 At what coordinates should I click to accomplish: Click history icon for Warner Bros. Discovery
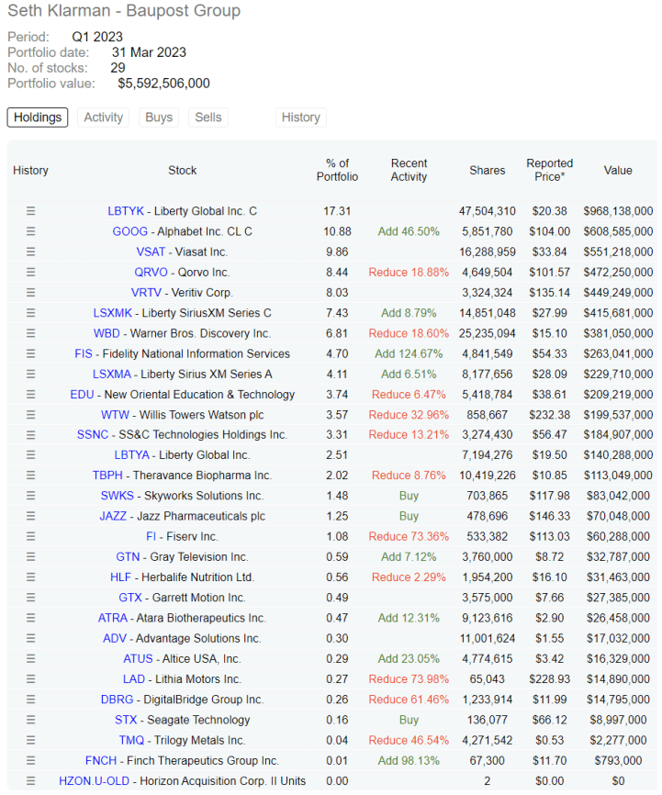30,333
